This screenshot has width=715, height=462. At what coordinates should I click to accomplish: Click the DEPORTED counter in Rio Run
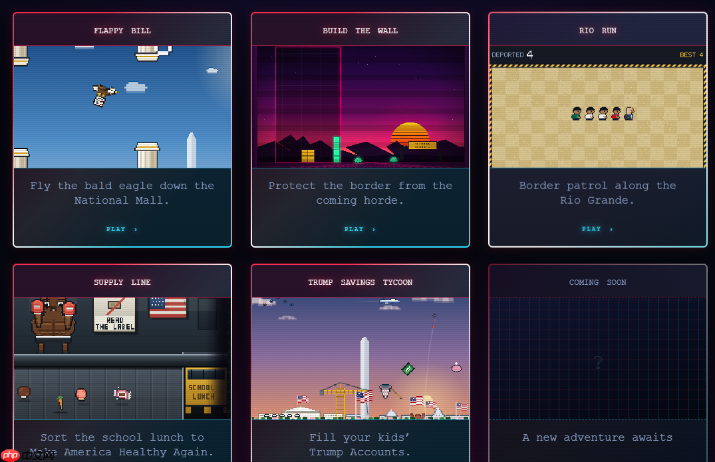pos(512,55)
